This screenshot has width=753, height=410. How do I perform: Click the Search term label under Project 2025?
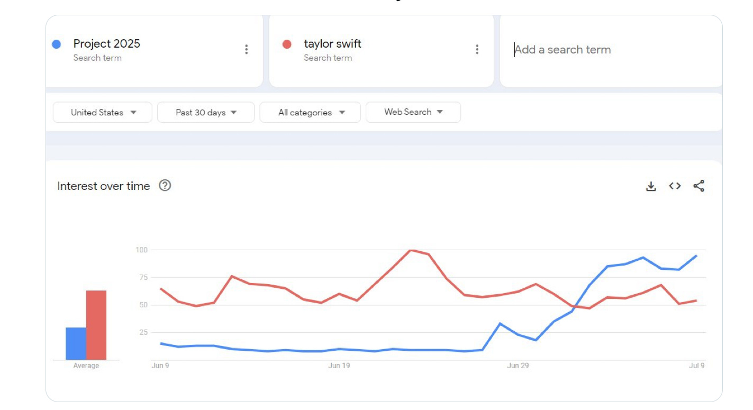97,58
